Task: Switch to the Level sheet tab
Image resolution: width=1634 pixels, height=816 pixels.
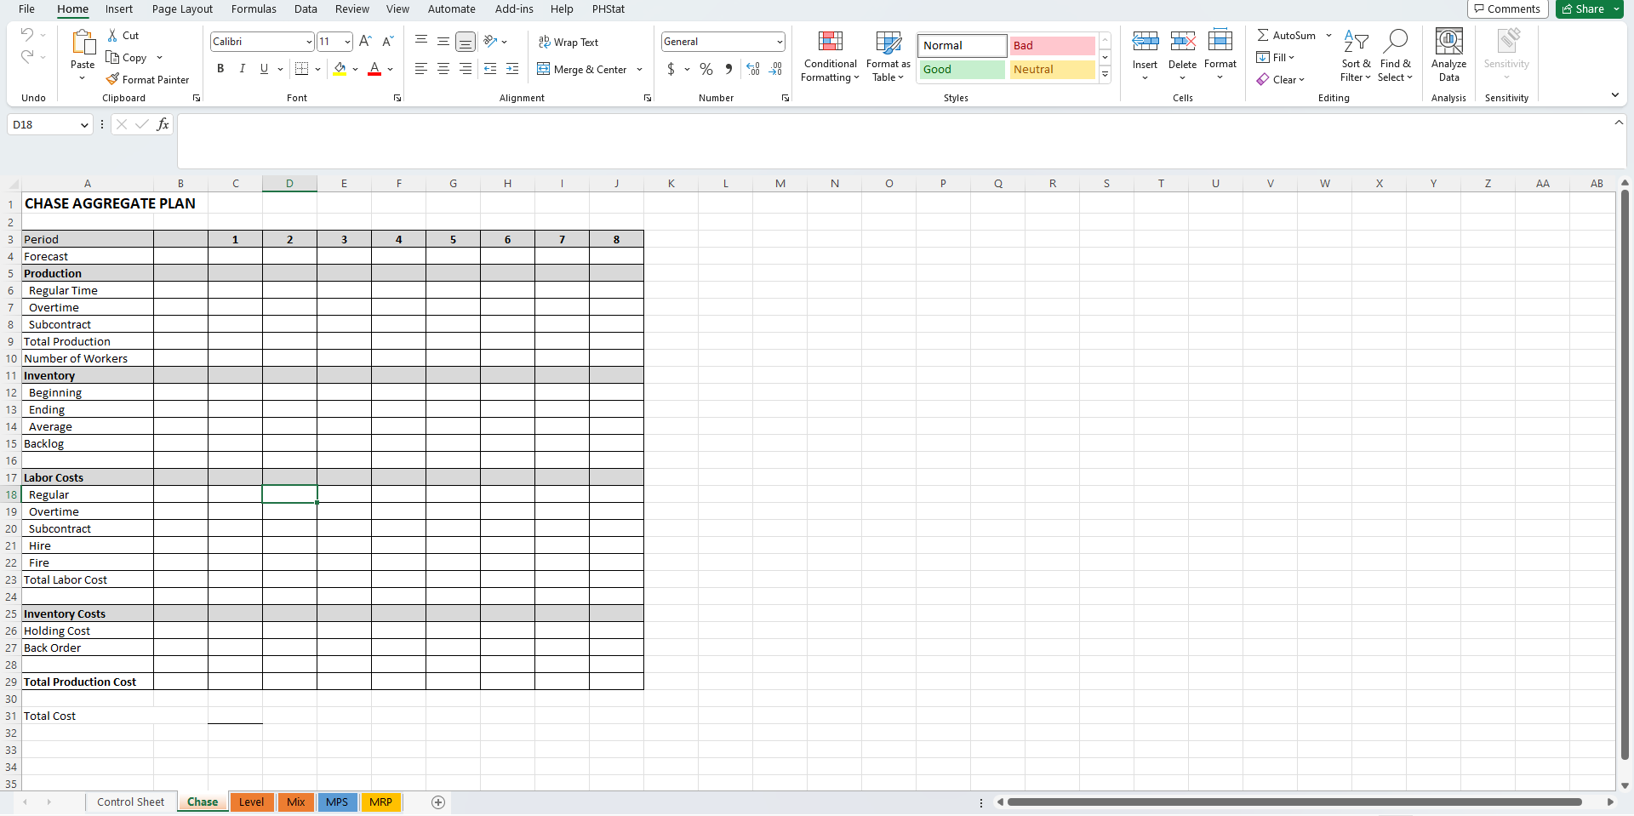Action: click(251, 802)
